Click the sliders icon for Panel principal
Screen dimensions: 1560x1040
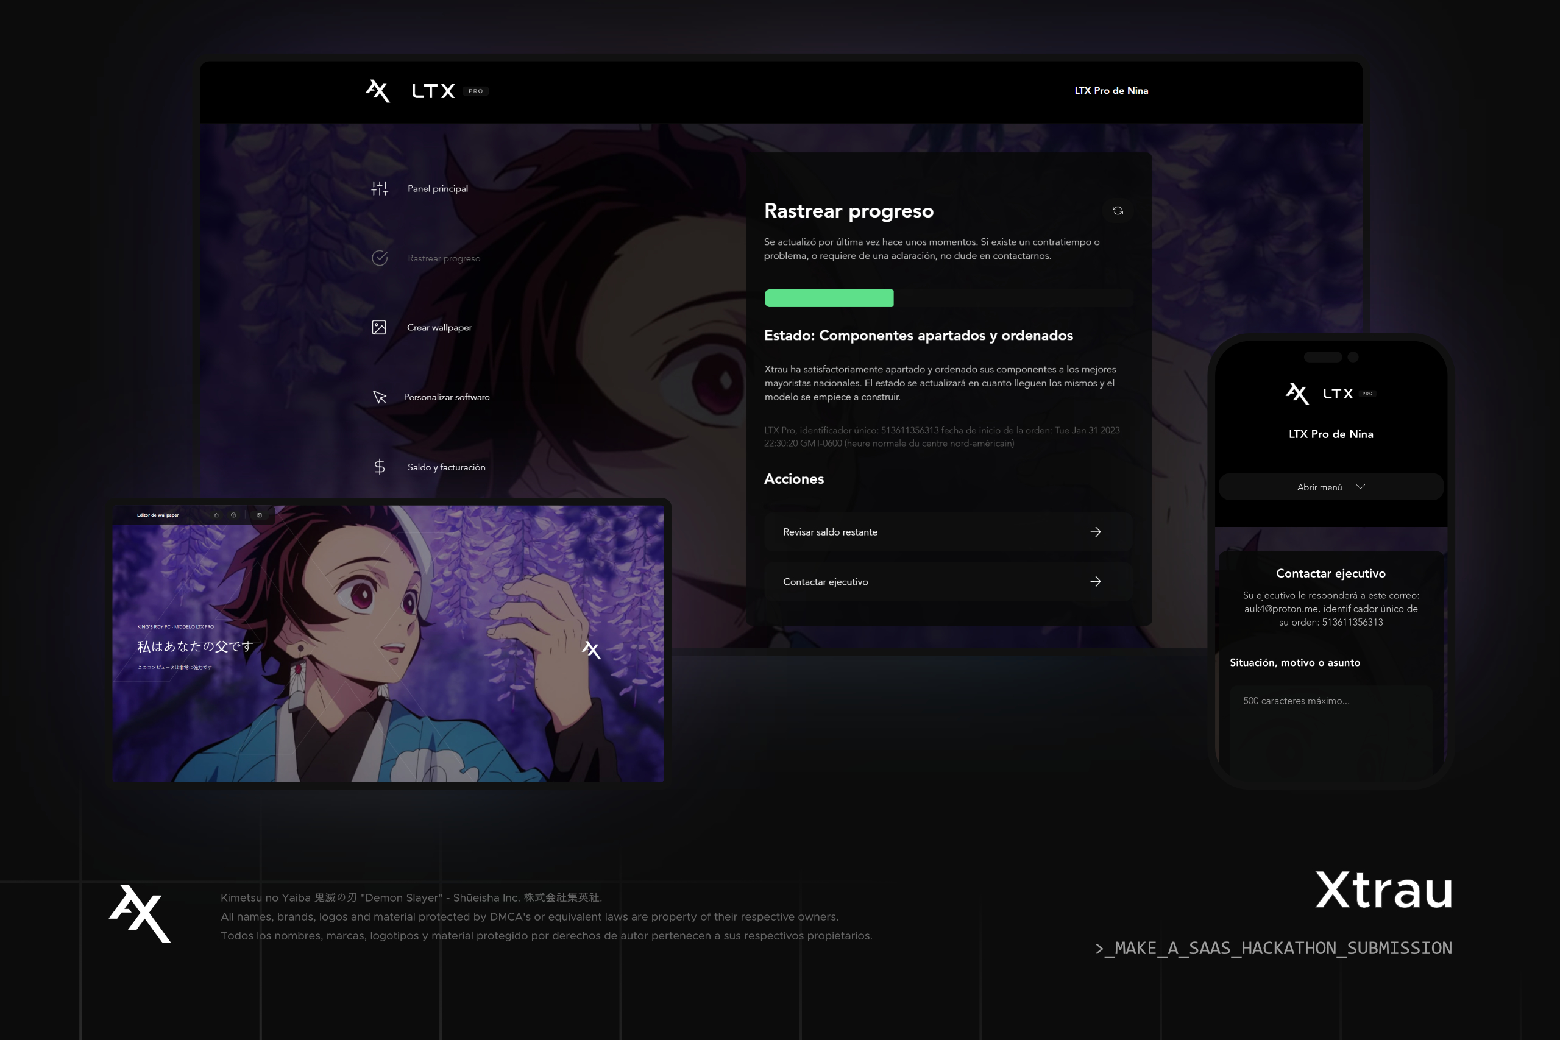(x=380, y=188)
